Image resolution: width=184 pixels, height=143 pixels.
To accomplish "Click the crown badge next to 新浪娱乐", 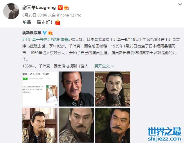I will [50, 33].
